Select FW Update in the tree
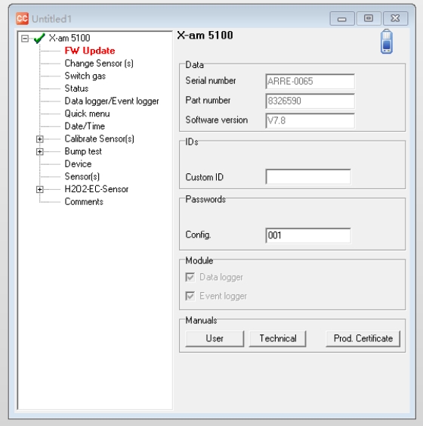423x426 pixels. pos(90,51)
